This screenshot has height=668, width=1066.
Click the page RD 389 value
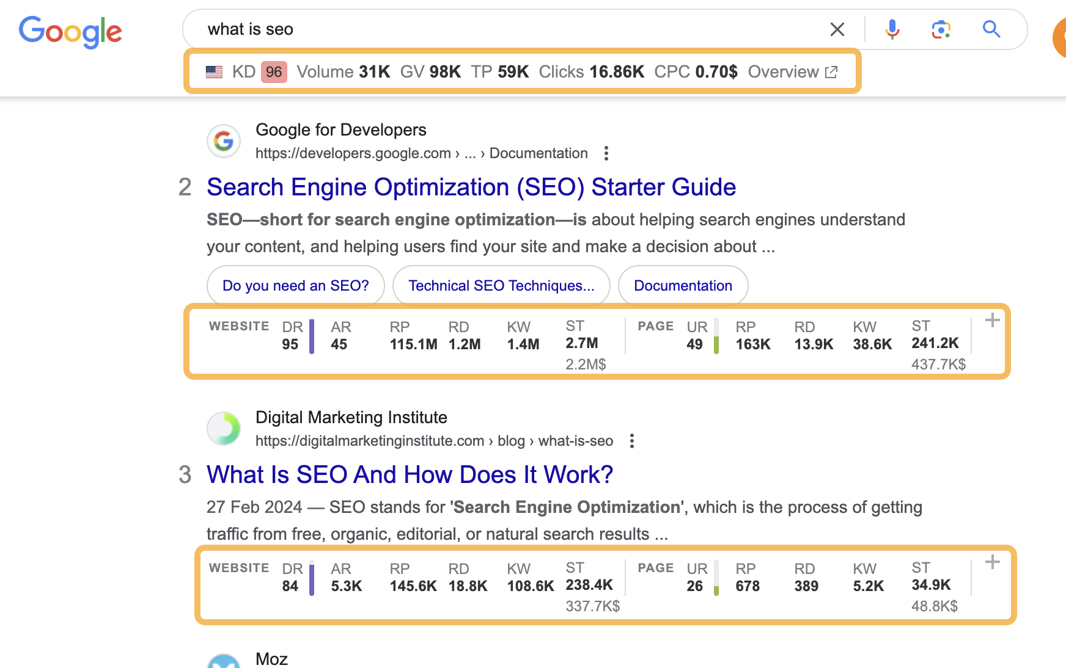tap(807, 586)
